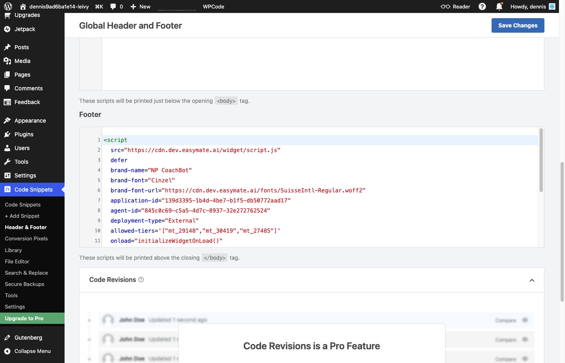Toggle the eye icon on first revision row
The image size is (565, 363).
click(525, 320)
